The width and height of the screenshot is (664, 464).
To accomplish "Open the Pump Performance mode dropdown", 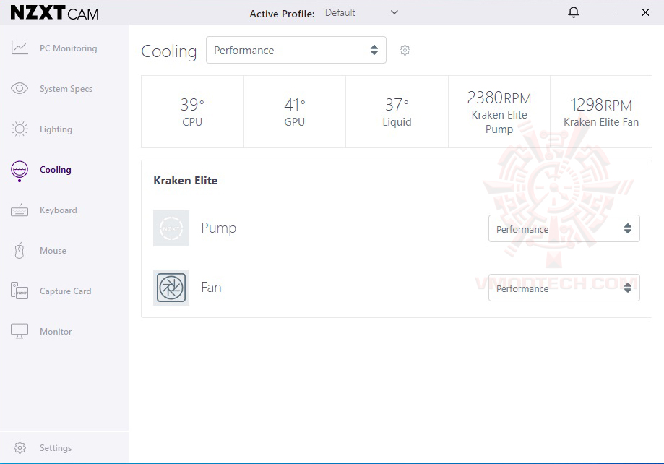I will [564, 228].
